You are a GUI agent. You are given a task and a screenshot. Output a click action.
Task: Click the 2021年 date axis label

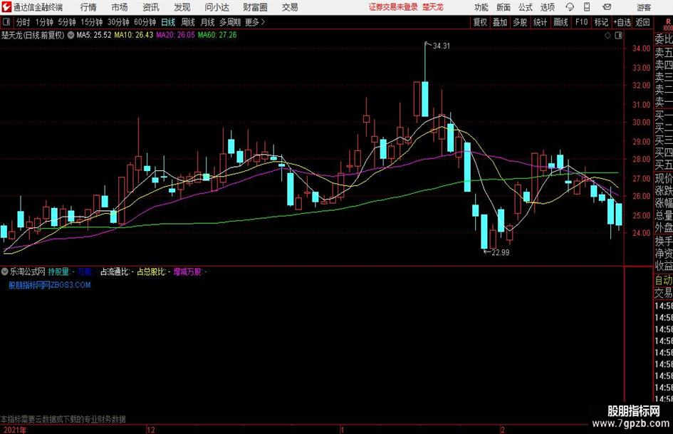click(14, 430)
